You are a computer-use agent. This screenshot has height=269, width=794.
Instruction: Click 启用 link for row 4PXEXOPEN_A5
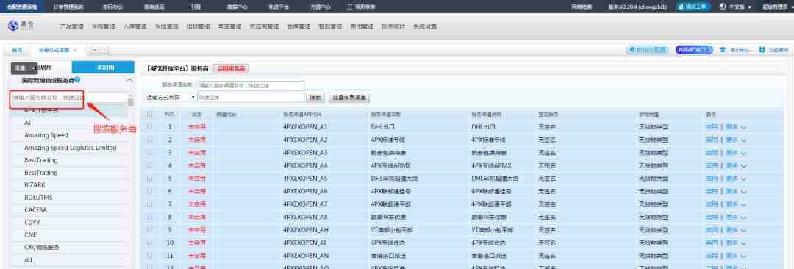click(712, 179)
